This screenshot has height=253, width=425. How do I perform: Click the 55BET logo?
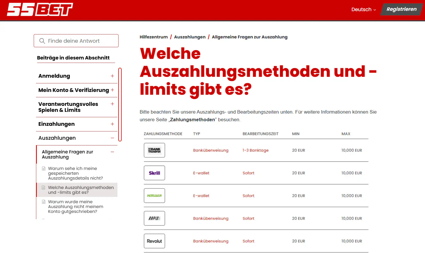point(40,9)
